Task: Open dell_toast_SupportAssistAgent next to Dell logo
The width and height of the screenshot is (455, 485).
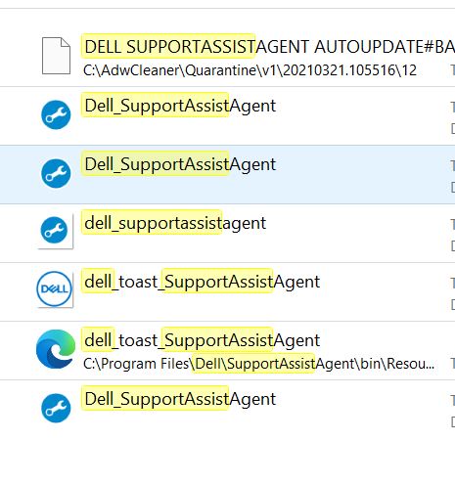Action: (202, 282)
